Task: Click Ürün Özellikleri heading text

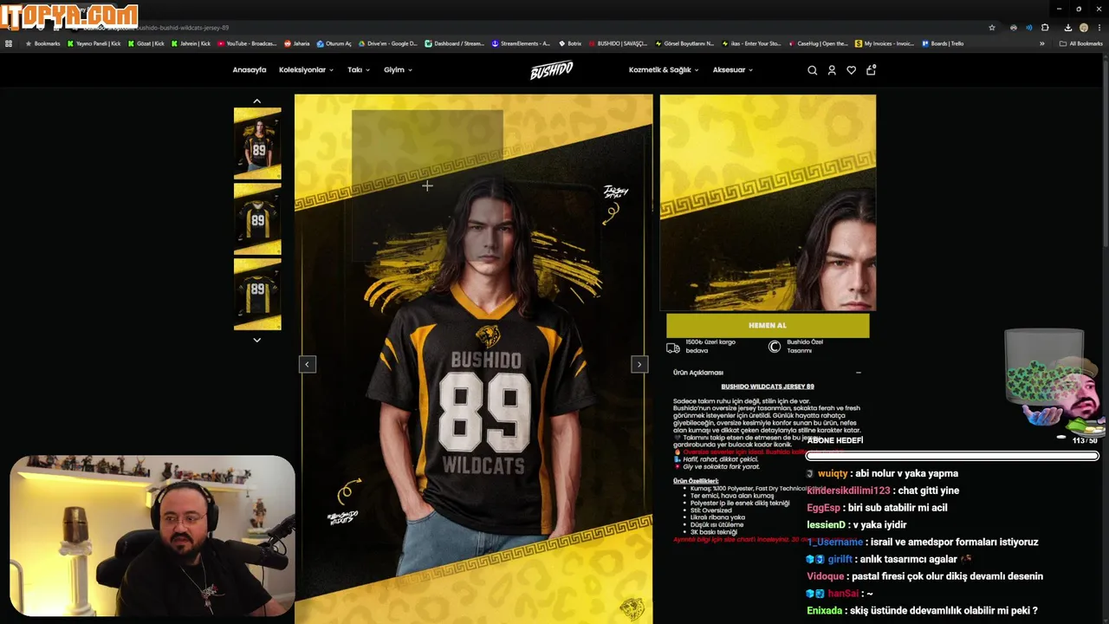Action: point(696,481)
